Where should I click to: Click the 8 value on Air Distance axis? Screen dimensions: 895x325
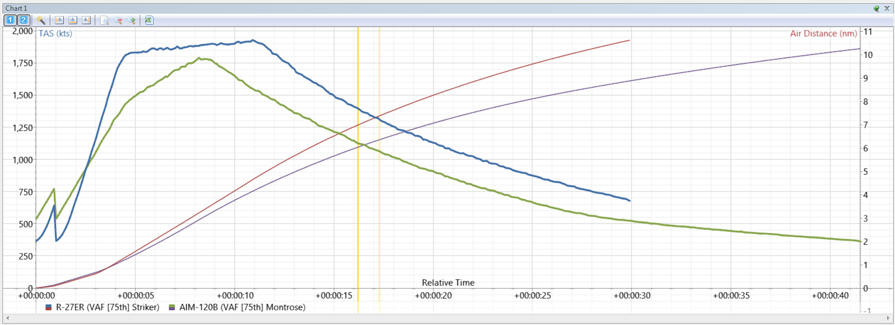(866, 102)
